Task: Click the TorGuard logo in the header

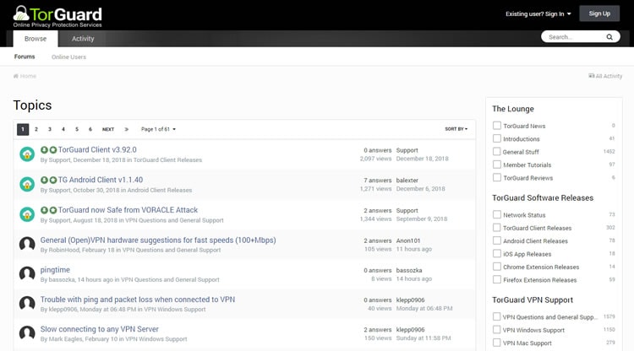Action: click(57, 17)
